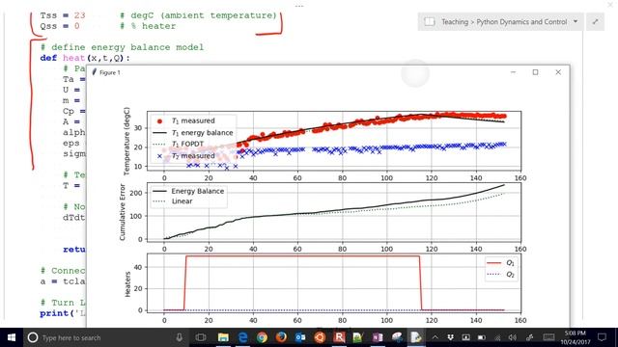Click the Cortana circle icon
This screenshot has width=618, height=347.
tap(33, 337)
